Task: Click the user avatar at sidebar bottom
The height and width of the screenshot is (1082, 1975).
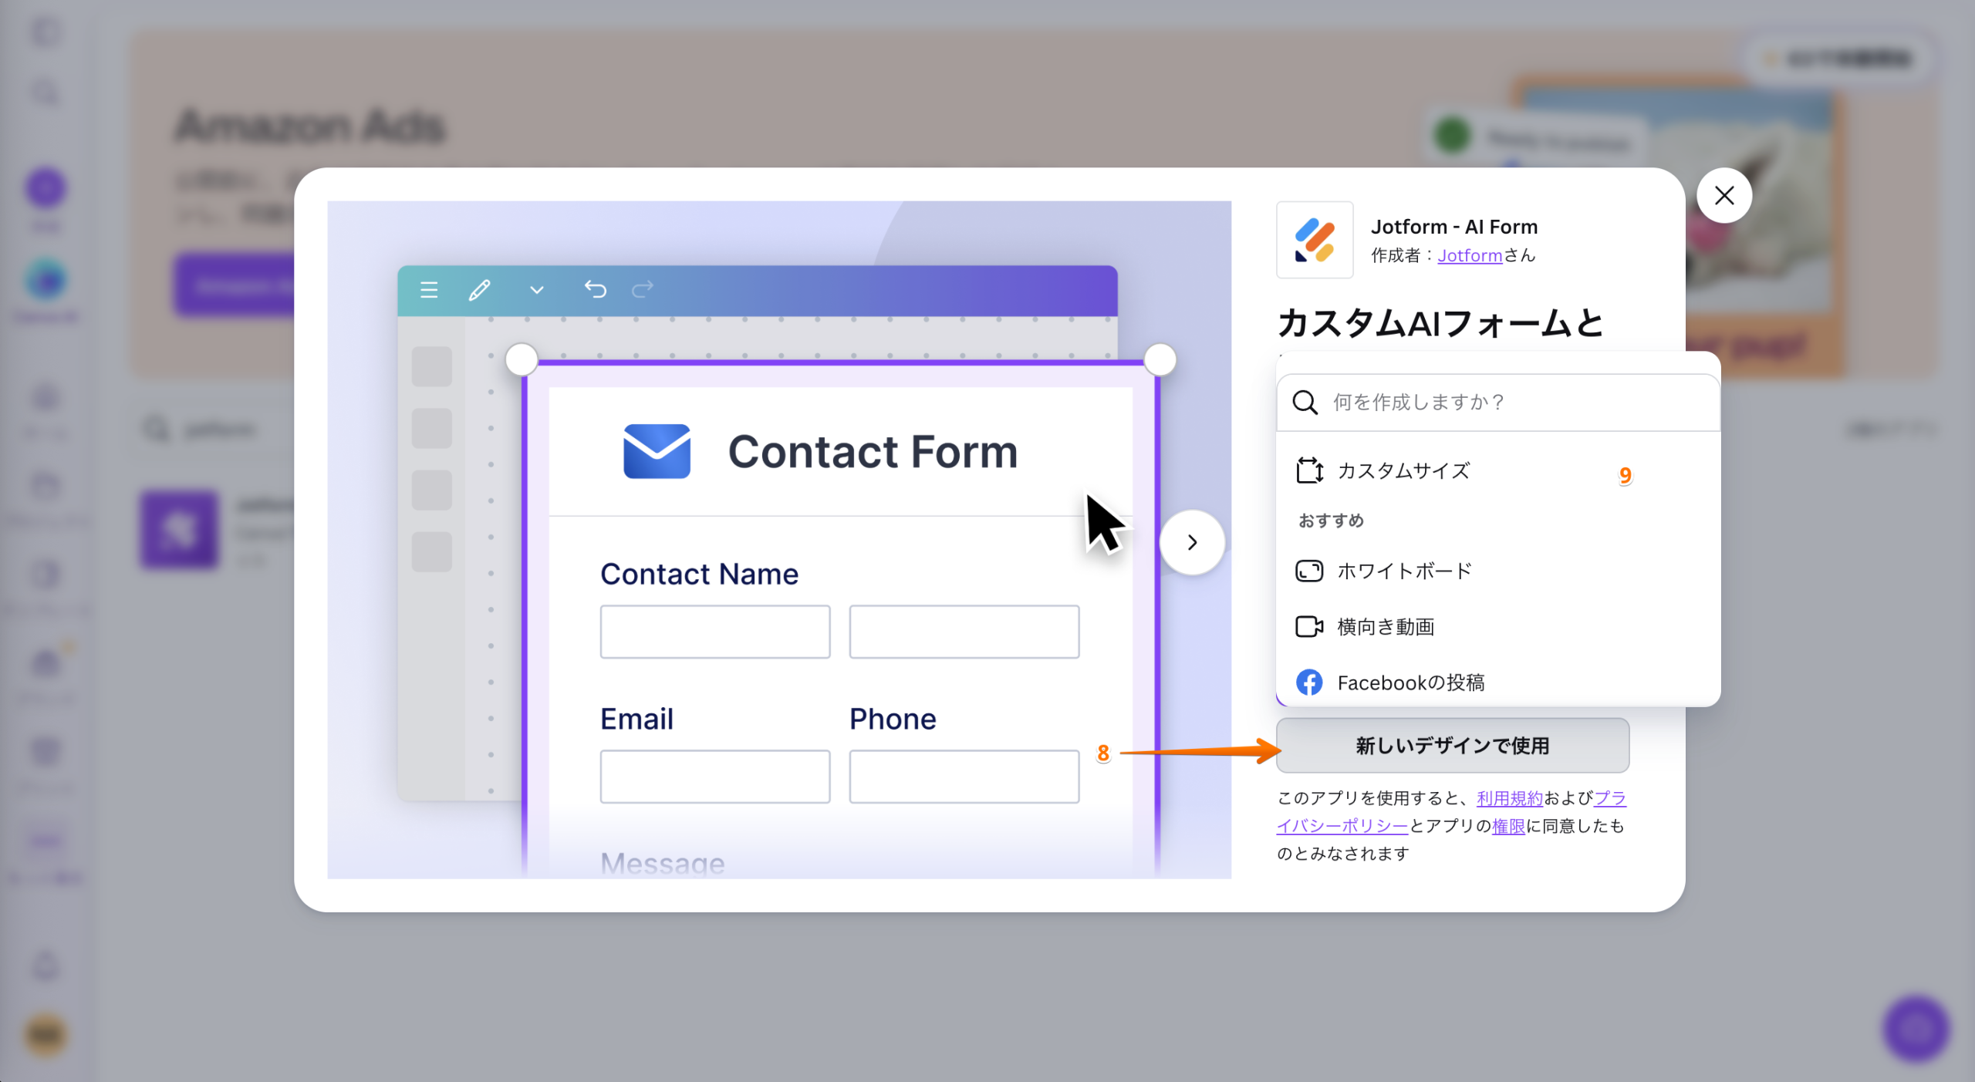Action: click(46, 1036)
